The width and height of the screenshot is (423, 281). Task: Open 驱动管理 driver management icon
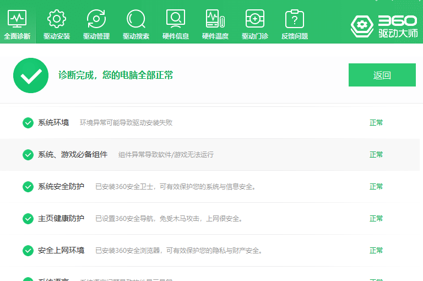point(96,19)
